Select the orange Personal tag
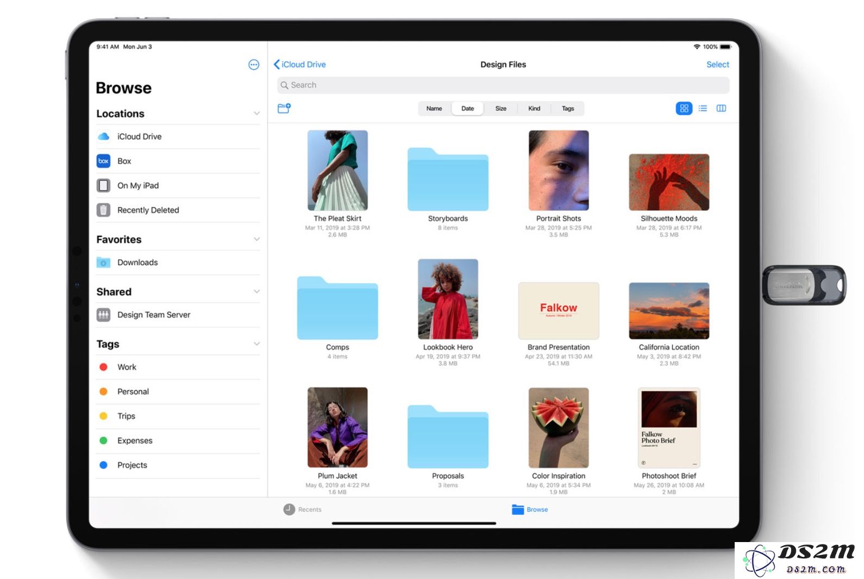The height and width of the screenshot is (579, 864). tap(178, 392)
